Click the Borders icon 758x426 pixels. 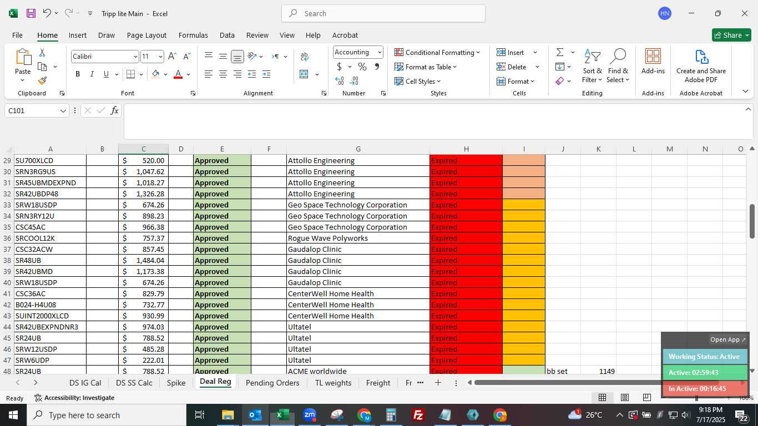coord(130,74)
